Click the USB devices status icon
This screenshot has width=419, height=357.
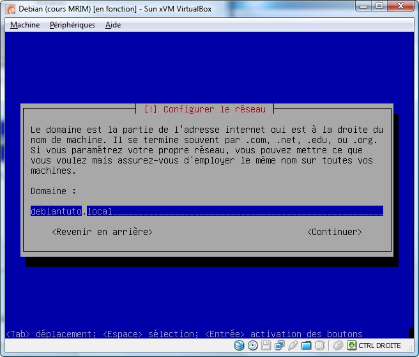293,346
